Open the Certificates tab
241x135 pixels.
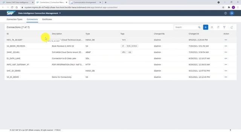click(47, 19)
